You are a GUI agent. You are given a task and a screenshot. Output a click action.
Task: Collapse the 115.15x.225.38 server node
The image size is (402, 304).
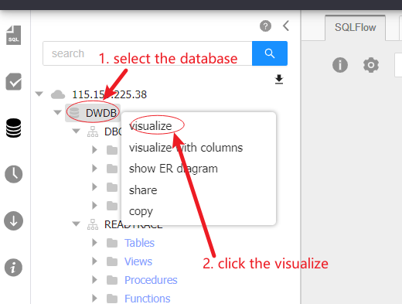(39, 94)
